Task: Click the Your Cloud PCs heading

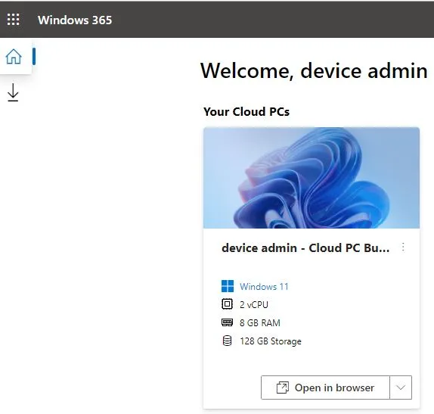Action: (246, 112)
